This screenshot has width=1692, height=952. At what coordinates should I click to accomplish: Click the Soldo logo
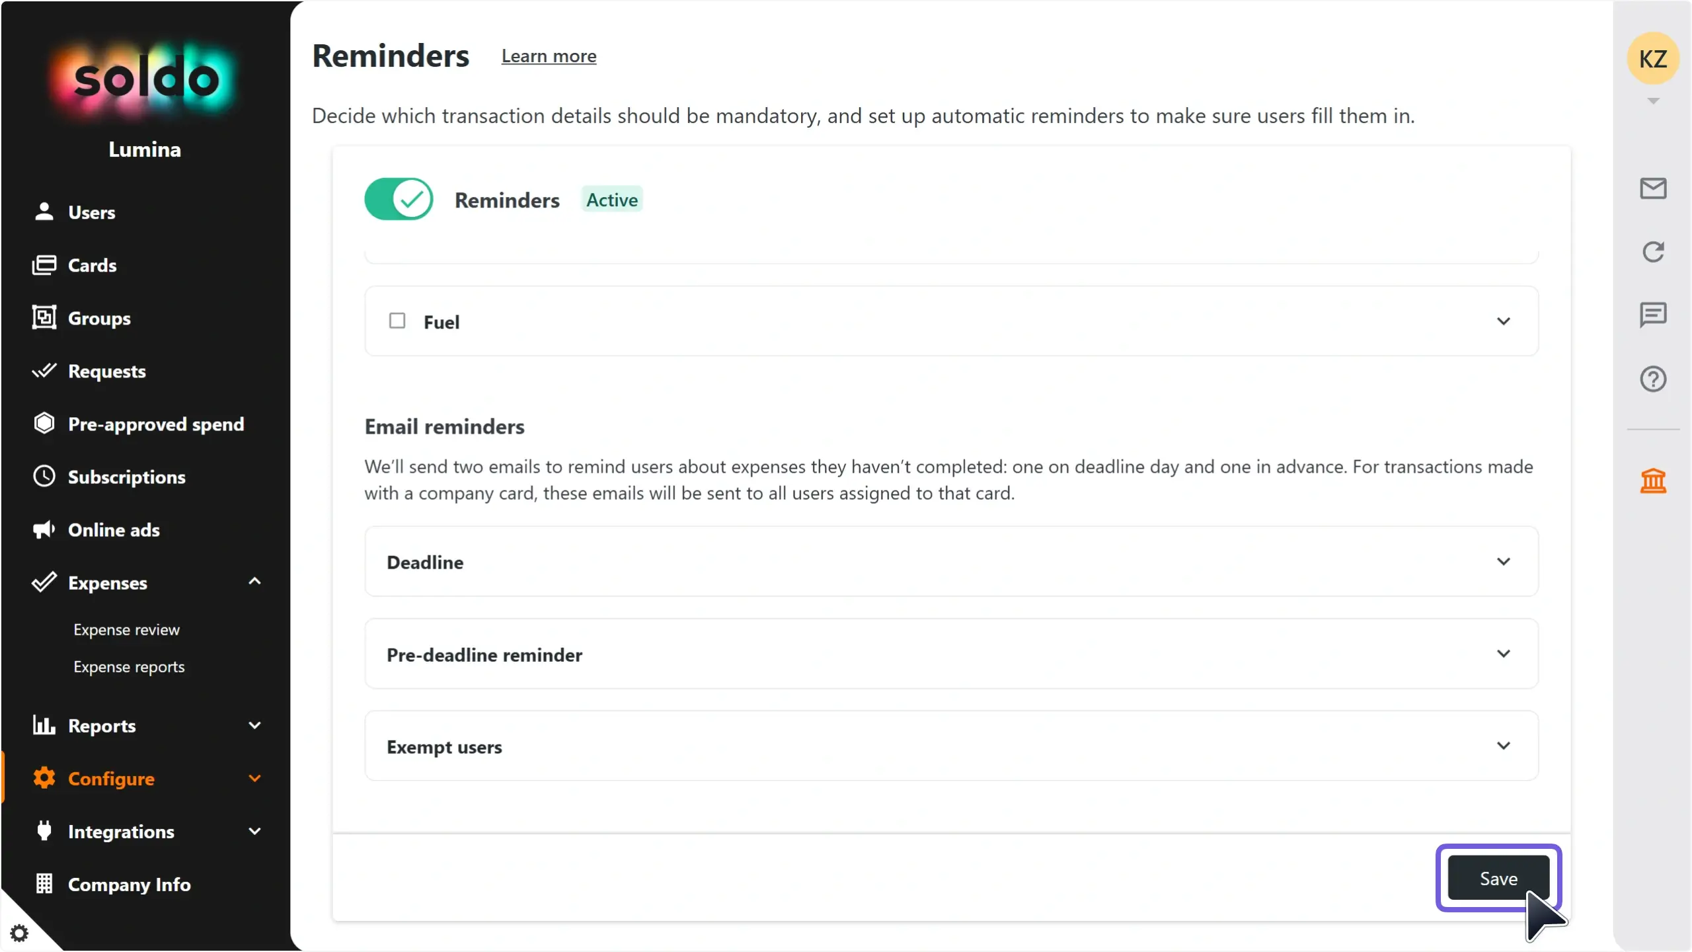pos(145,79)
